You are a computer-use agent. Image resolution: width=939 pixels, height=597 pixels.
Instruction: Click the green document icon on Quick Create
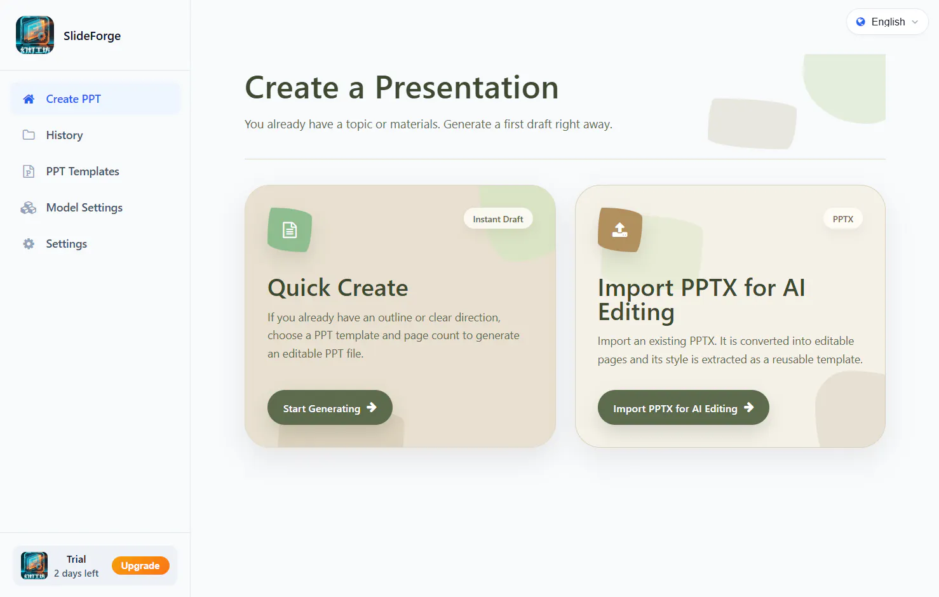(x=290, y=230)
